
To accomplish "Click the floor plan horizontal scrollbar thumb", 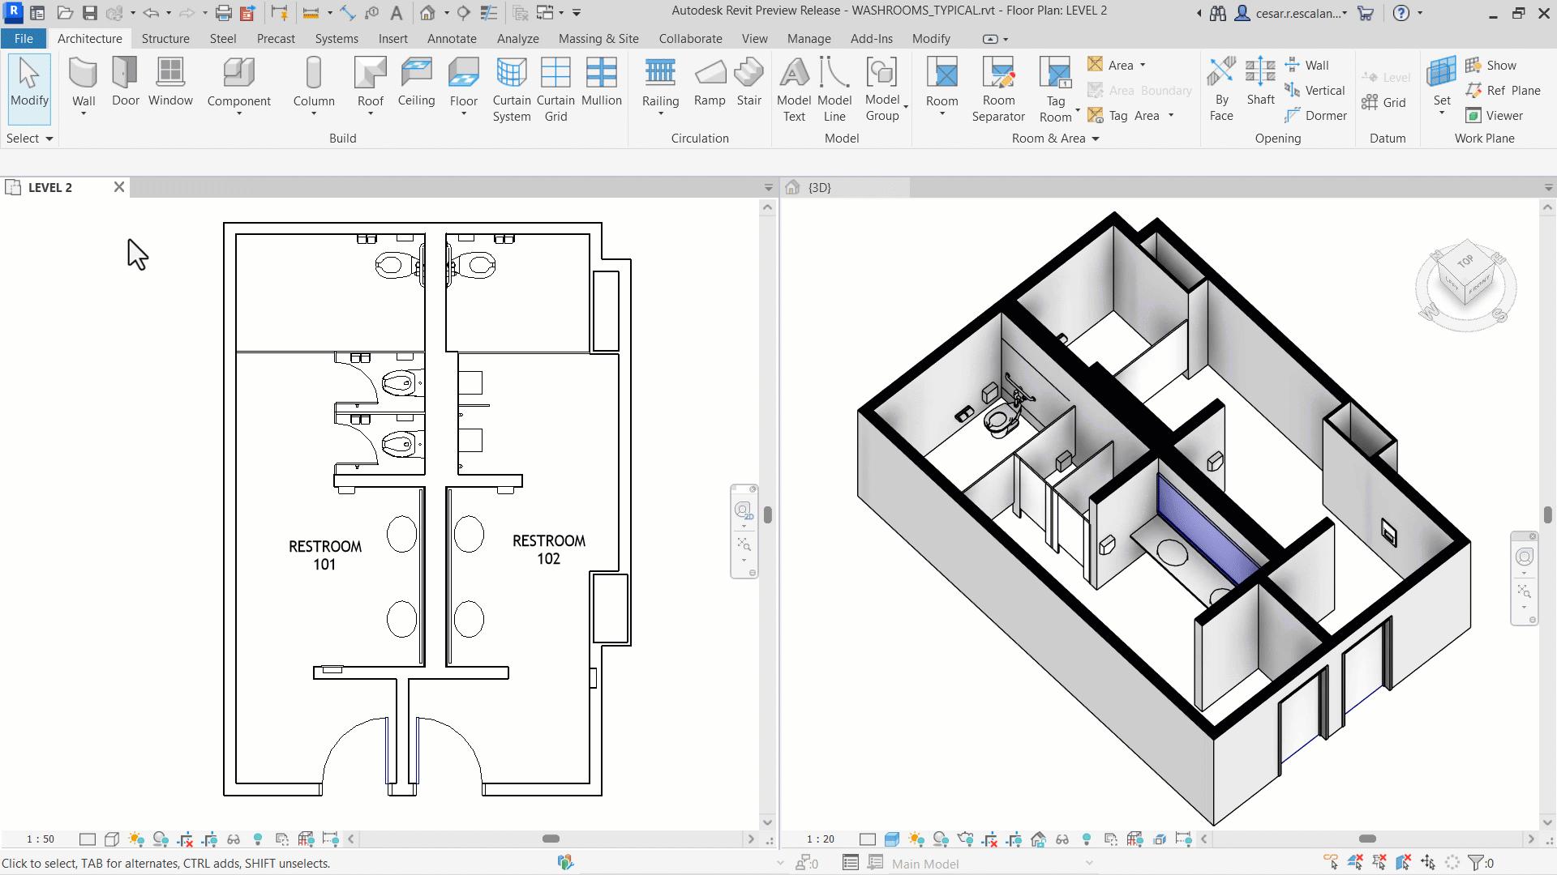I will [x=551, y=839].
